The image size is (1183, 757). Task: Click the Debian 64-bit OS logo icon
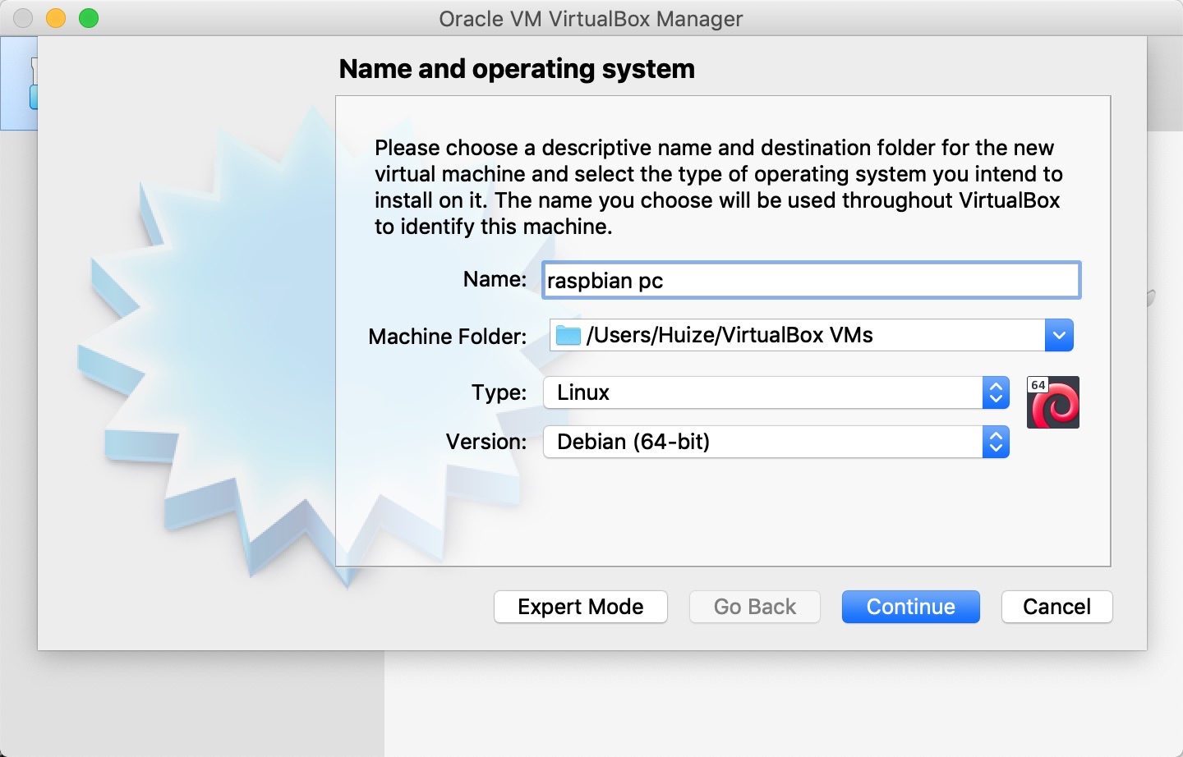point(1052,402)
